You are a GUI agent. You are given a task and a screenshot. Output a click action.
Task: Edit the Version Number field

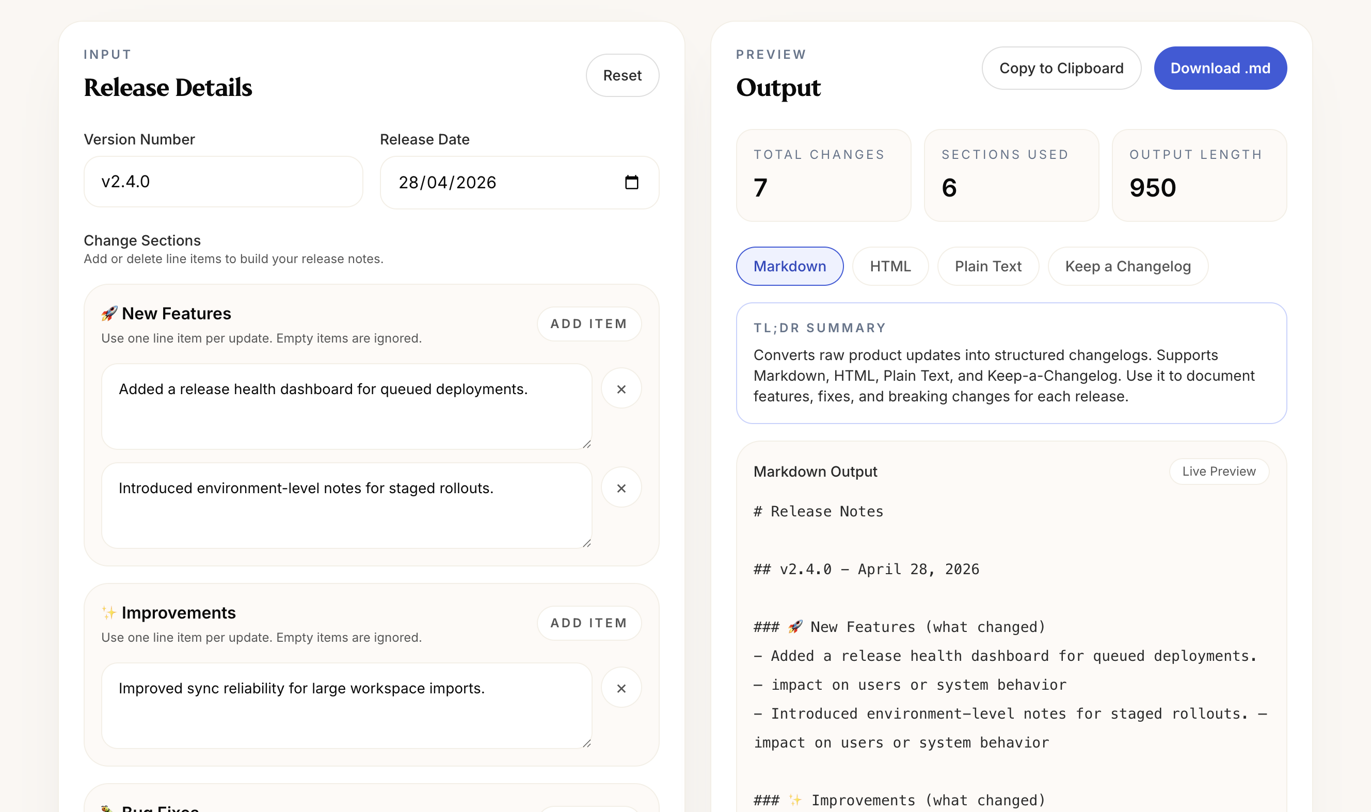click(x=222, y=181)
